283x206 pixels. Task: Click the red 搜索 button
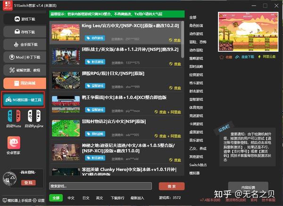click(172, 186)
